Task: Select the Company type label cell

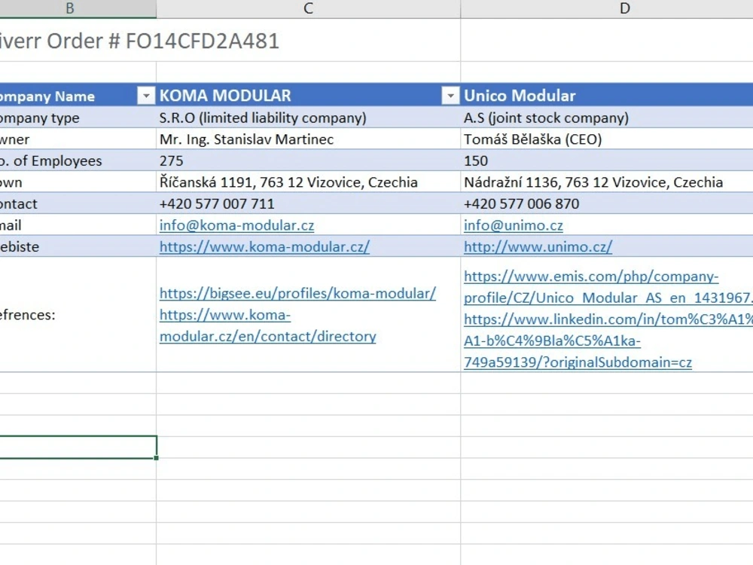Action: click(78, 118)
